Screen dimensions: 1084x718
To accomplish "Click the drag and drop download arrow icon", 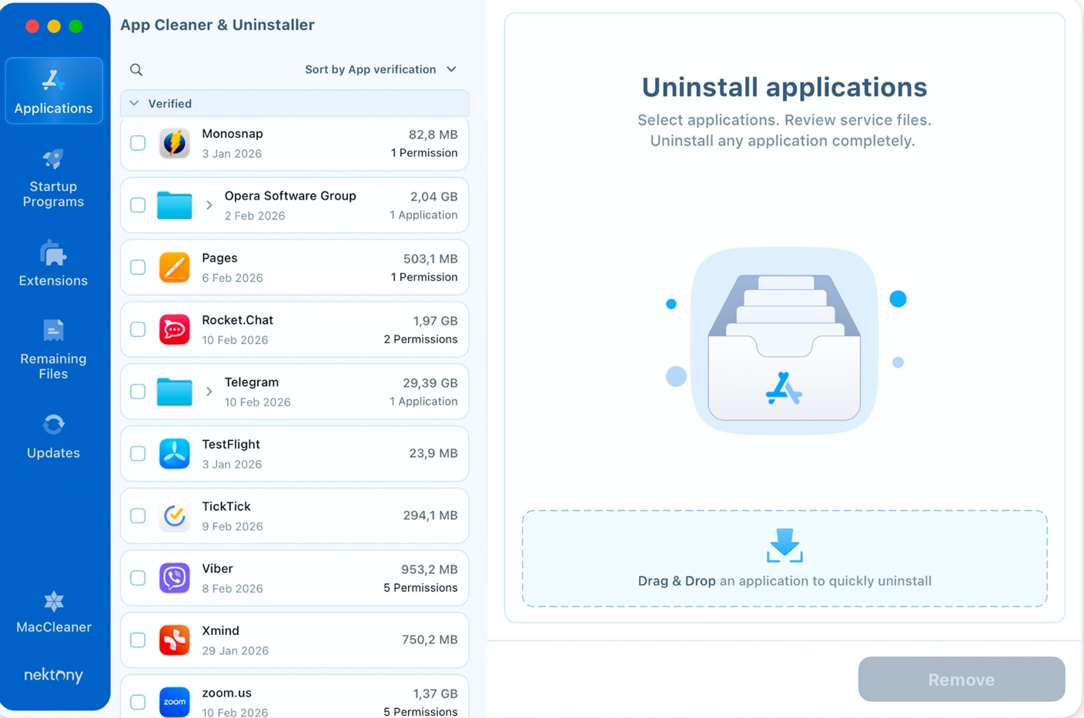I will click(x=785, y=545).
